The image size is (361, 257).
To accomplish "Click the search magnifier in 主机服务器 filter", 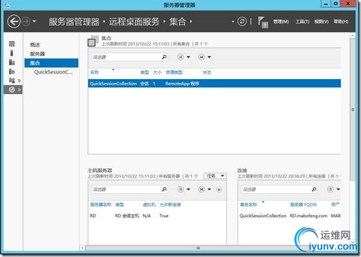I will click(164, 189).
